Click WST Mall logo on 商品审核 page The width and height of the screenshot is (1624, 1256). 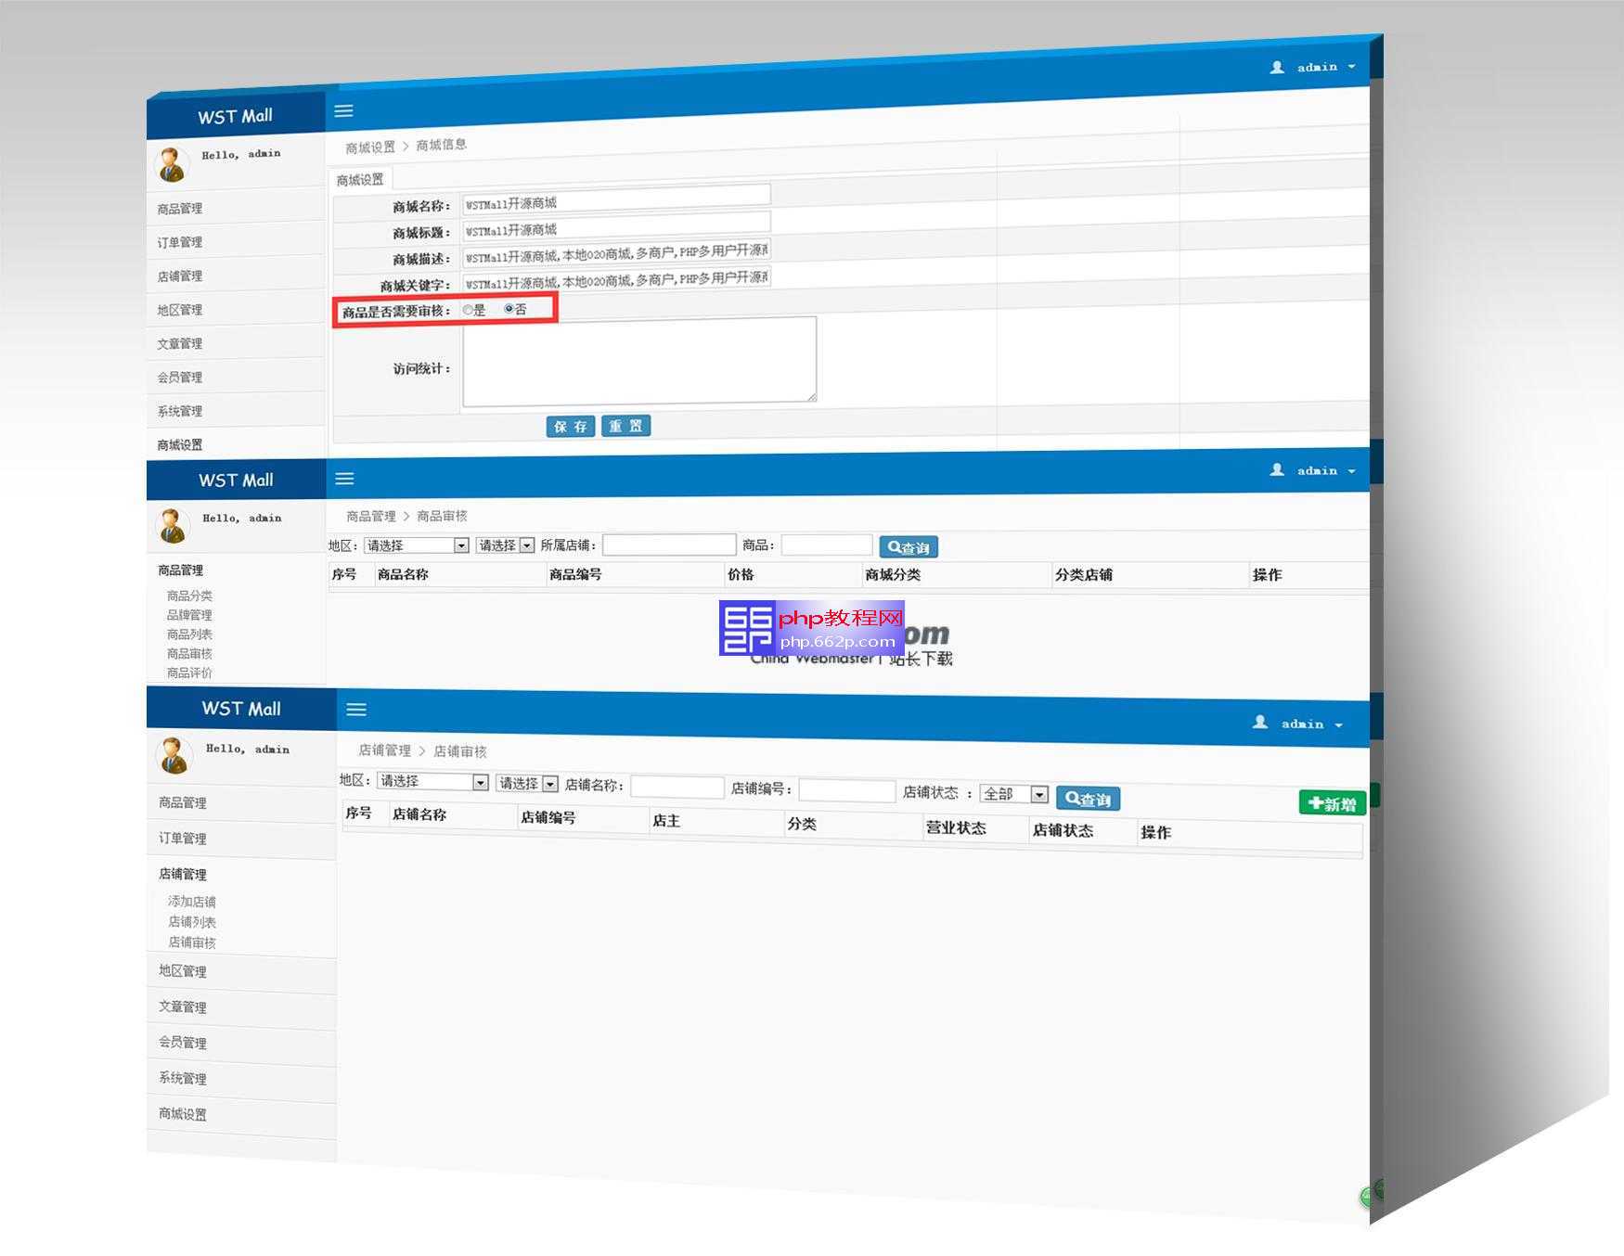[236, 481]
